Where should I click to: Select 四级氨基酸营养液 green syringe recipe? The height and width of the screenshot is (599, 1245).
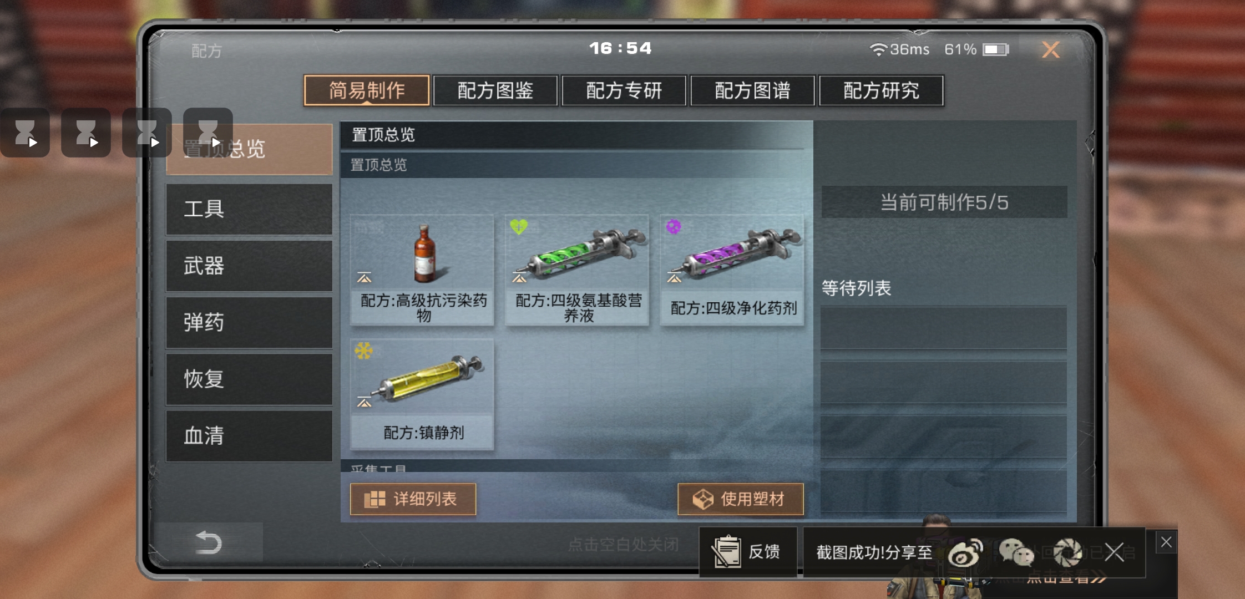(x=577, y=270)
